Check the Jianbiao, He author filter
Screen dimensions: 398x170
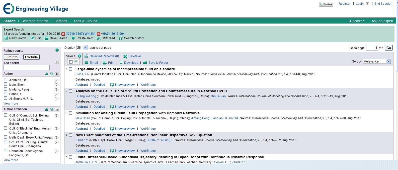pos(6,79)
